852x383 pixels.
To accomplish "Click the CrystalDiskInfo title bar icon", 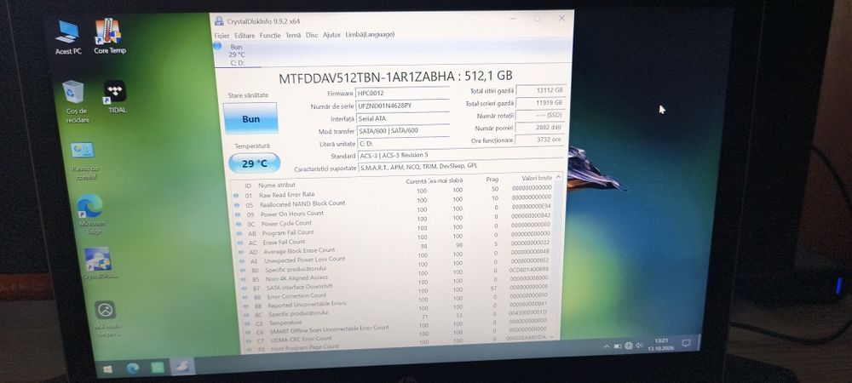I will coord(218,21).
